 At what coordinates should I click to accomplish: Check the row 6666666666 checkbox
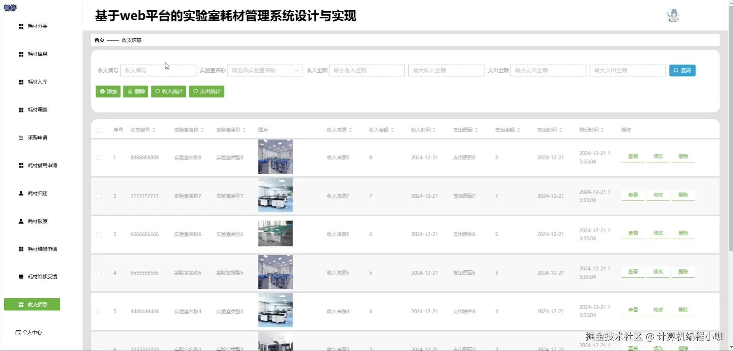[x=99, y=235]
